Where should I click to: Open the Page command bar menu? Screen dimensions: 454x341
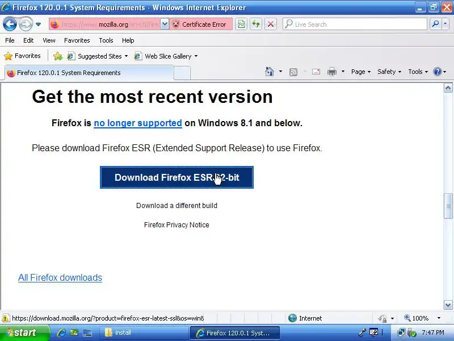[361, 72]
